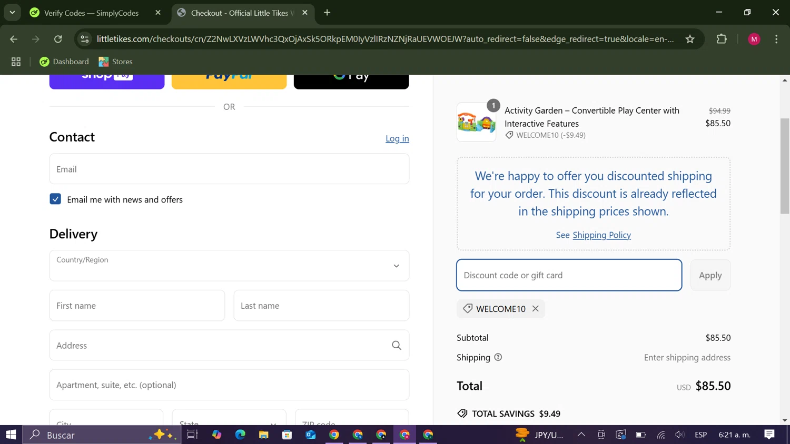Open the Country/Region dropdown
790x444 pixels.
pyautogui.click(x=229, y=266)
